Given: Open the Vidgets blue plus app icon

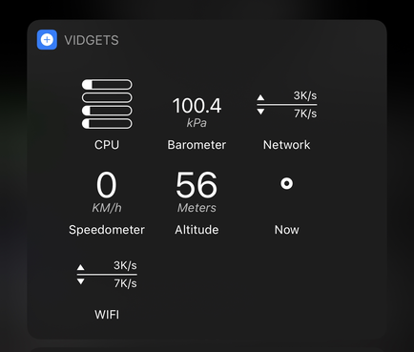Looking at the screenshot, I should tap(47, 40).
